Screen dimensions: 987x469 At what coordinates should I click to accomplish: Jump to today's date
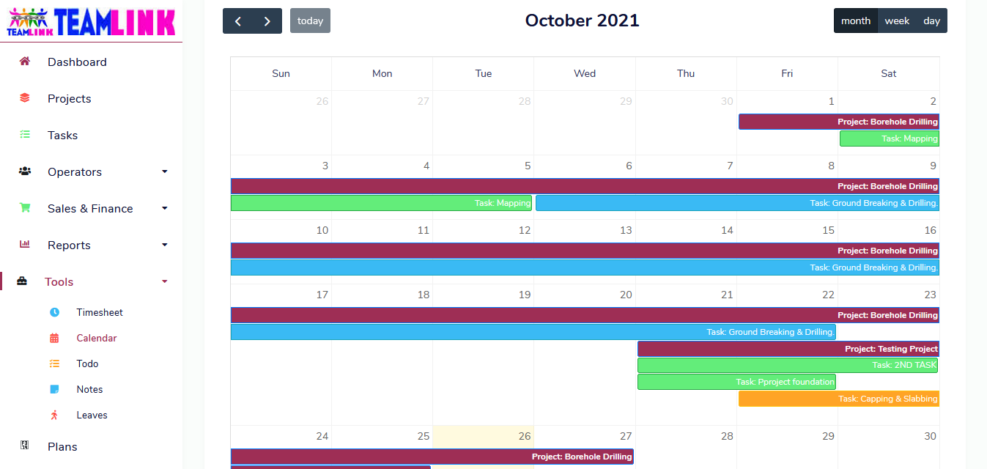(x=310, y=21)
